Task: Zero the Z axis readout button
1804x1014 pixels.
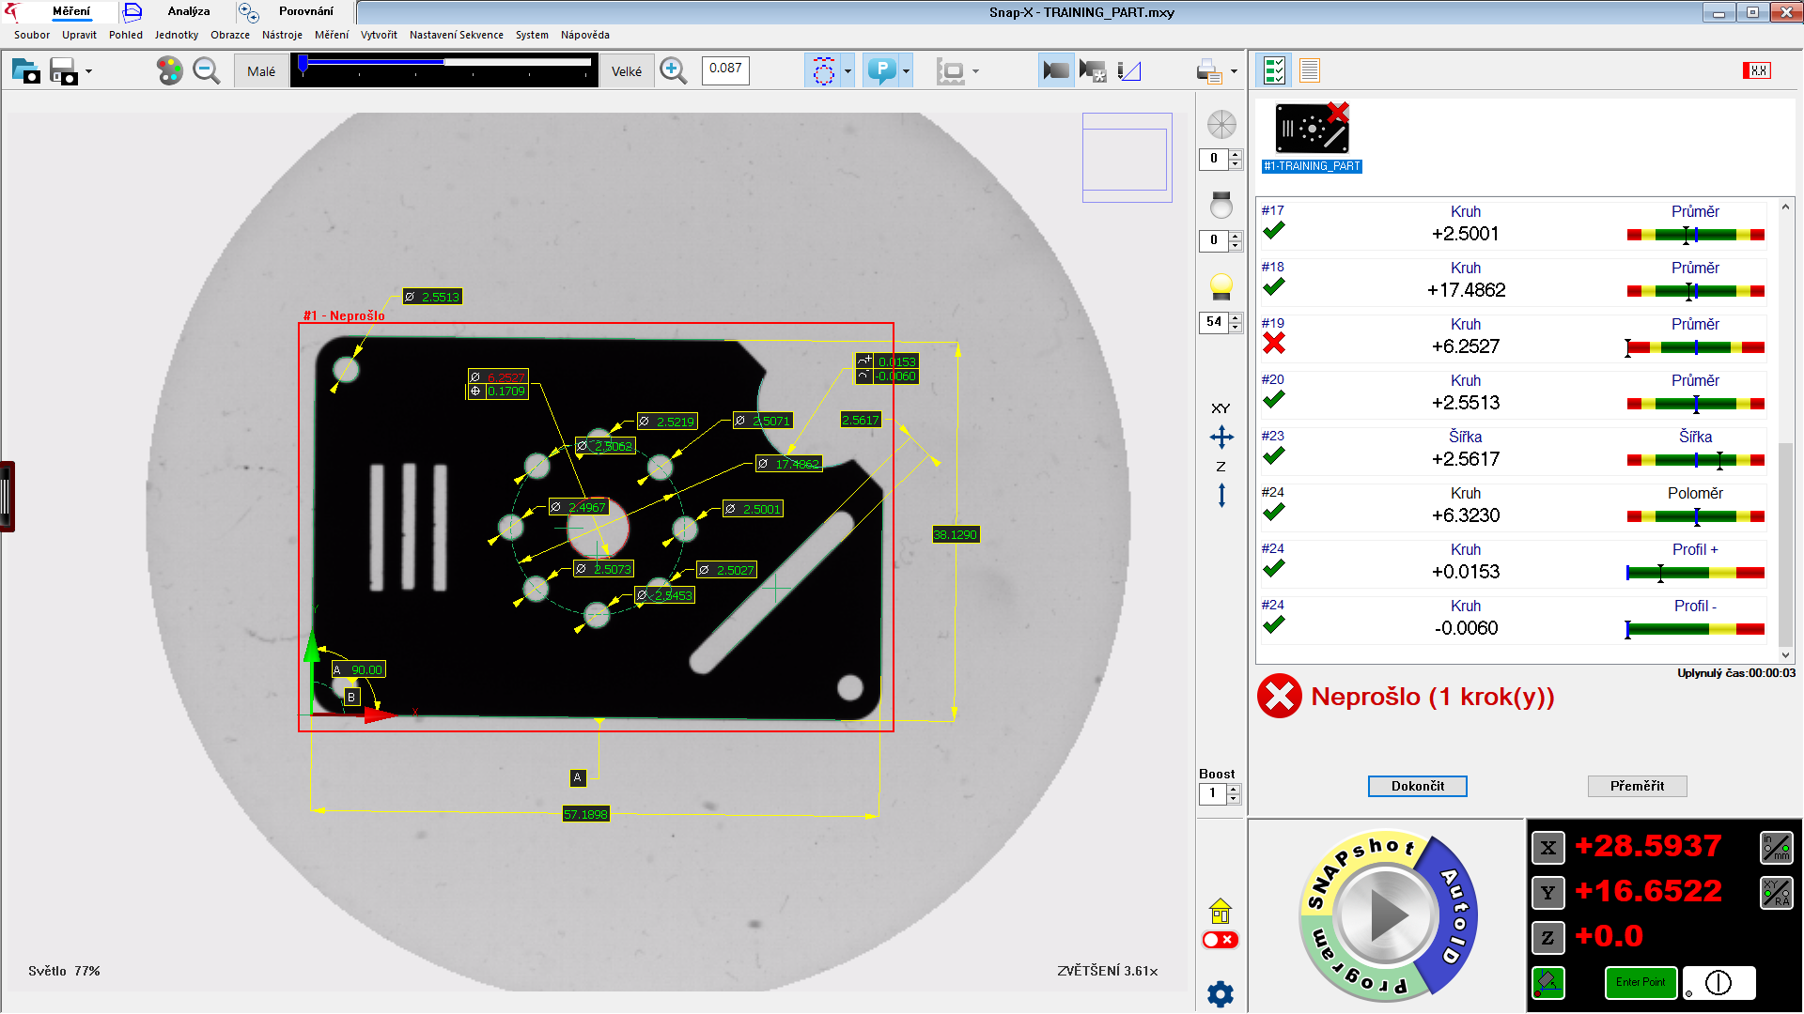Action: pos(1547,937)
